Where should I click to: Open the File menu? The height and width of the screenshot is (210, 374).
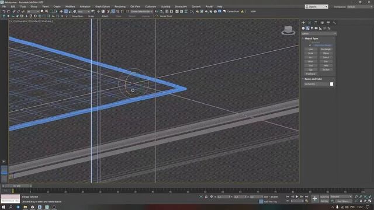4,6
